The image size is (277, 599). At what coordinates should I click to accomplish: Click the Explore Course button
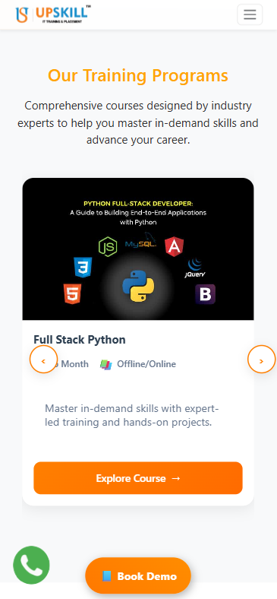(x=138, y=478)
